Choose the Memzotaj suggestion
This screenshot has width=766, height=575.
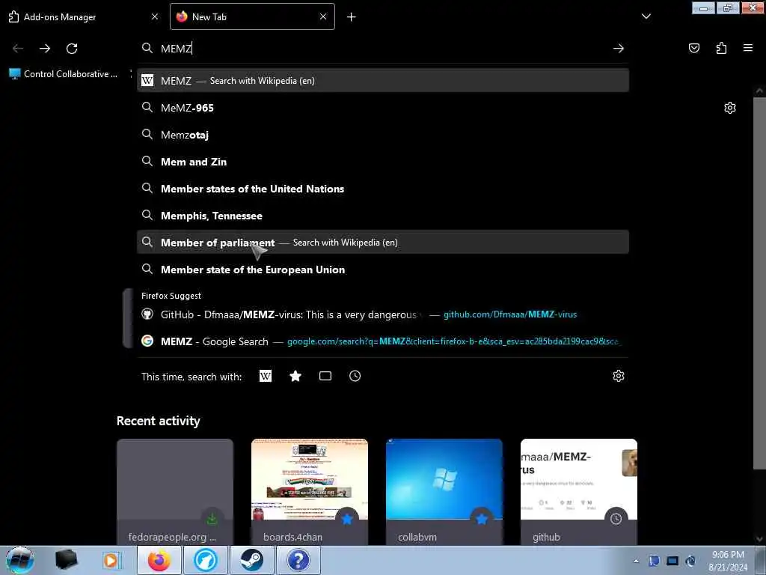pos(383,135)
